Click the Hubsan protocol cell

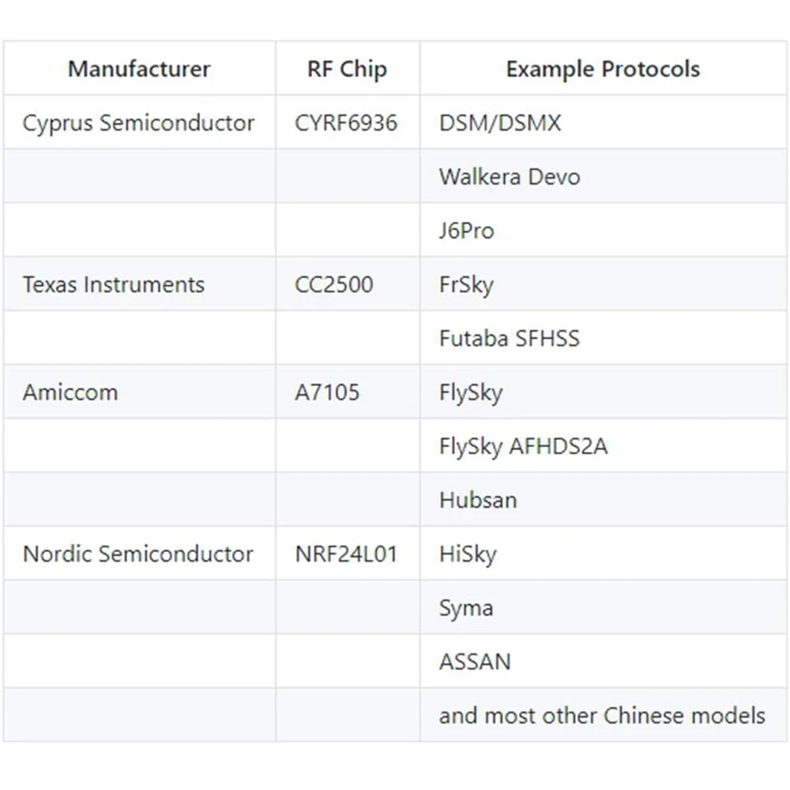click(478, 500)
